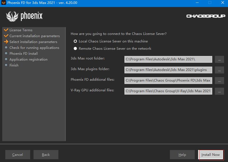Click the license server connection question text

119,34
